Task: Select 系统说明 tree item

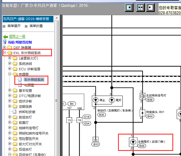Action: pos(25,64)
